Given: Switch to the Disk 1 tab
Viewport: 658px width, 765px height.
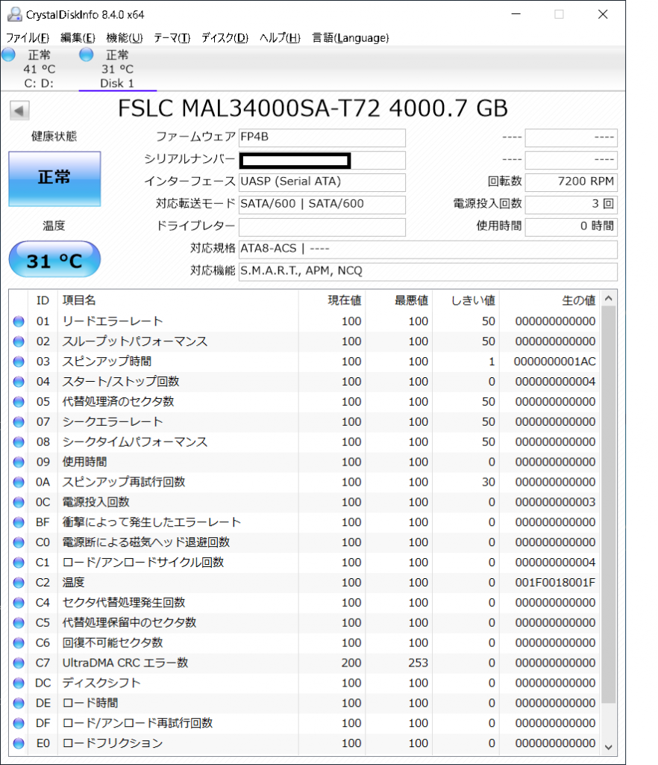Looking at the screenshot, I should point(117,69).
